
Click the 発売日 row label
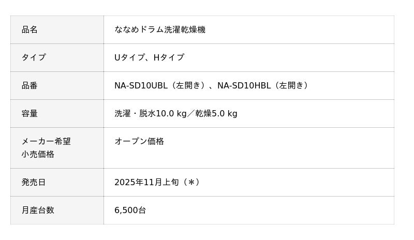tap(34, 183)
